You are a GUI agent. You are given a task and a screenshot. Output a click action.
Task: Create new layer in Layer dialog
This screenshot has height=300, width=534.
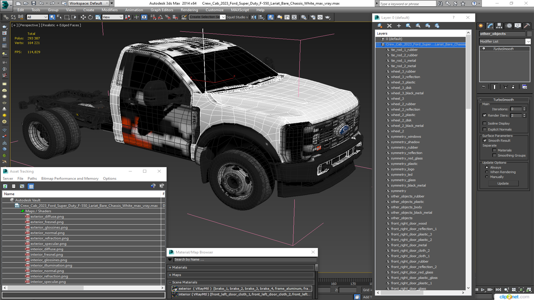[380, 26]
